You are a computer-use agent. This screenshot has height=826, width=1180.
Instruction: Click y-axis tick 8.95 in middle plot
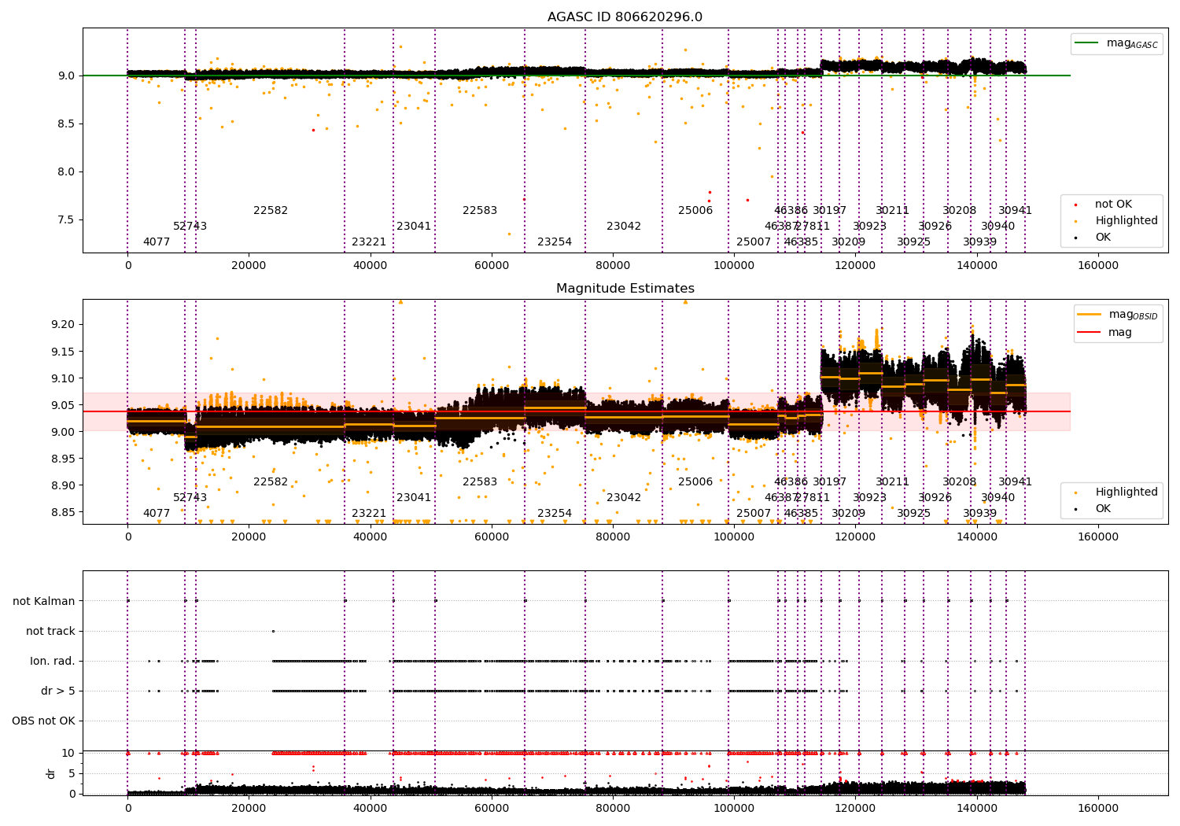tap(63, 459)
